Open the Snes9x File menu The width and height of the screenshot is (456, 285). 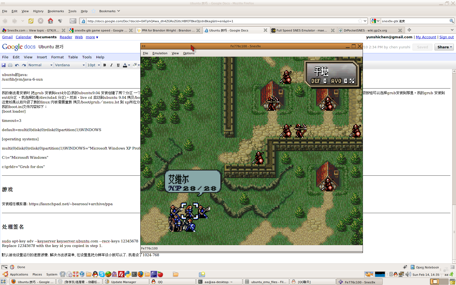145,53
